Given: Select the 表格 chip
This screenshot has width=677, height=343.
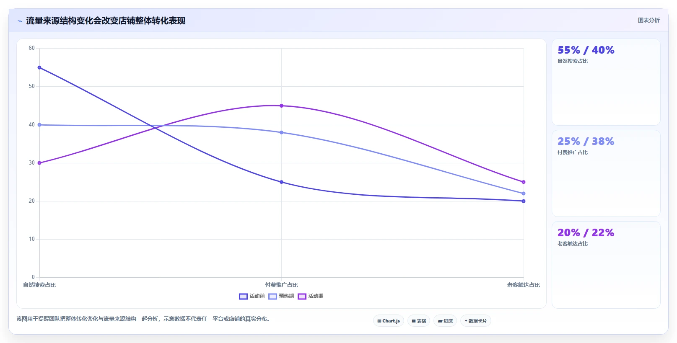Looking at the screenshot, I should 419,321.
